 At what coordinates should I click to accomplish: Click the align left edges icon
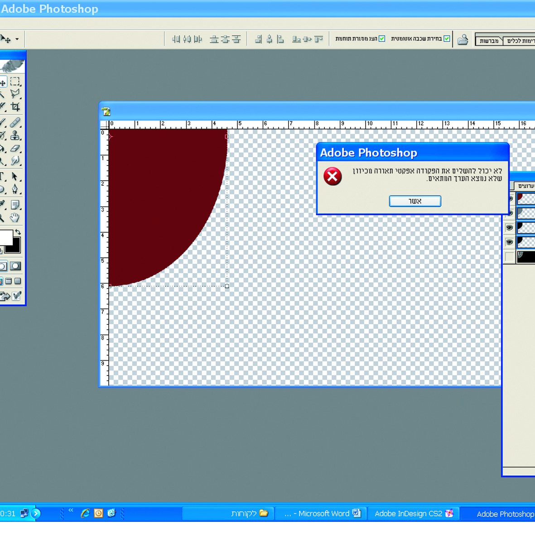click(x=280, y=39)
